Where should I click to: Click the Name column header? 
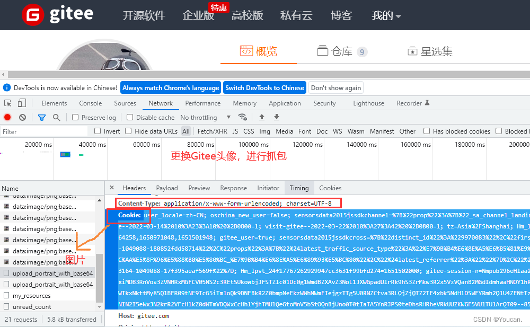tap(52, 188)
